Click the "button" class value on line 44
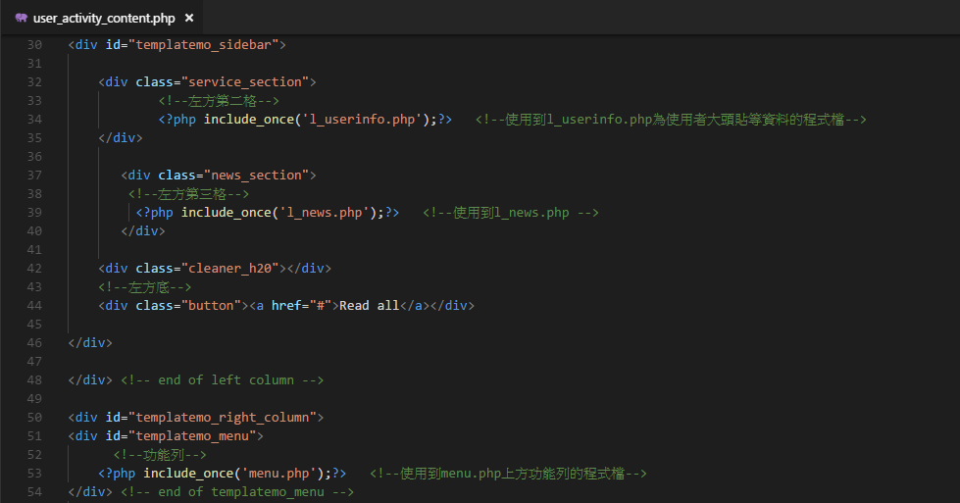The image size is (960, 503). [x=211, y=305]
